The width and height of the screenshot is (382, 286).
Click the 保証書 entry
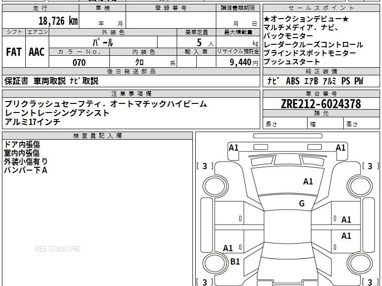(16, 81)
